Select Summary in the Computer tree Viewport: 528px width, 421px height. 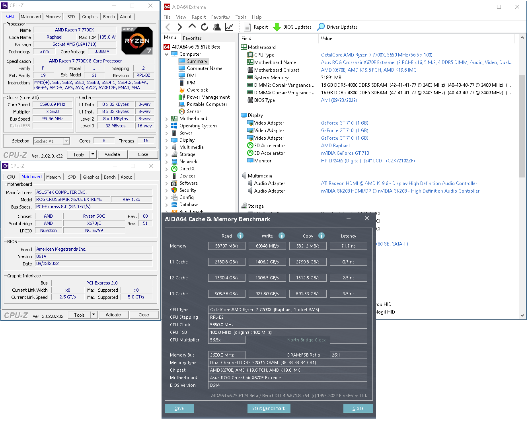point(197,61)
